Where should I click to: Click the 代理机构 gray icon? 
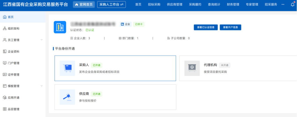pyautogui.click(x=192, y=68)
